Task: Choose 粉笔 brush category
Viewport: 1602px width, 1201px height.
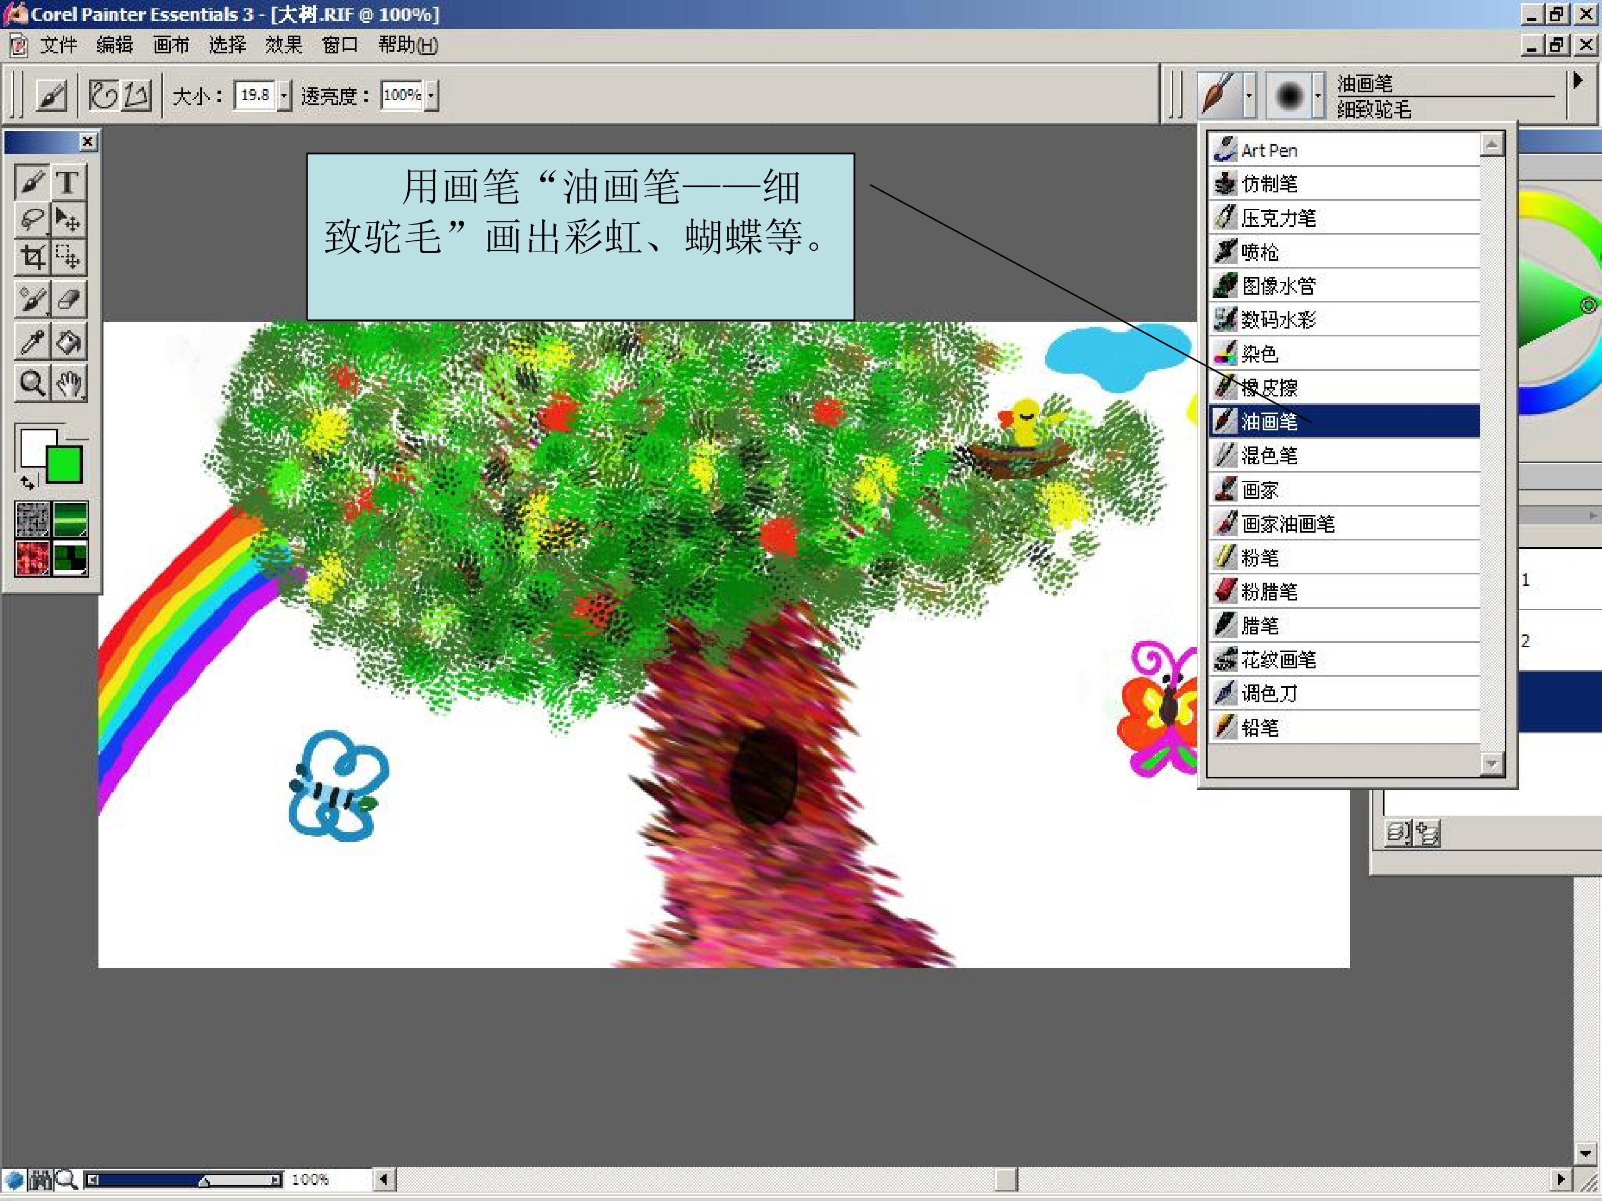Action: pyautogui.click(x=1345, y=558)
